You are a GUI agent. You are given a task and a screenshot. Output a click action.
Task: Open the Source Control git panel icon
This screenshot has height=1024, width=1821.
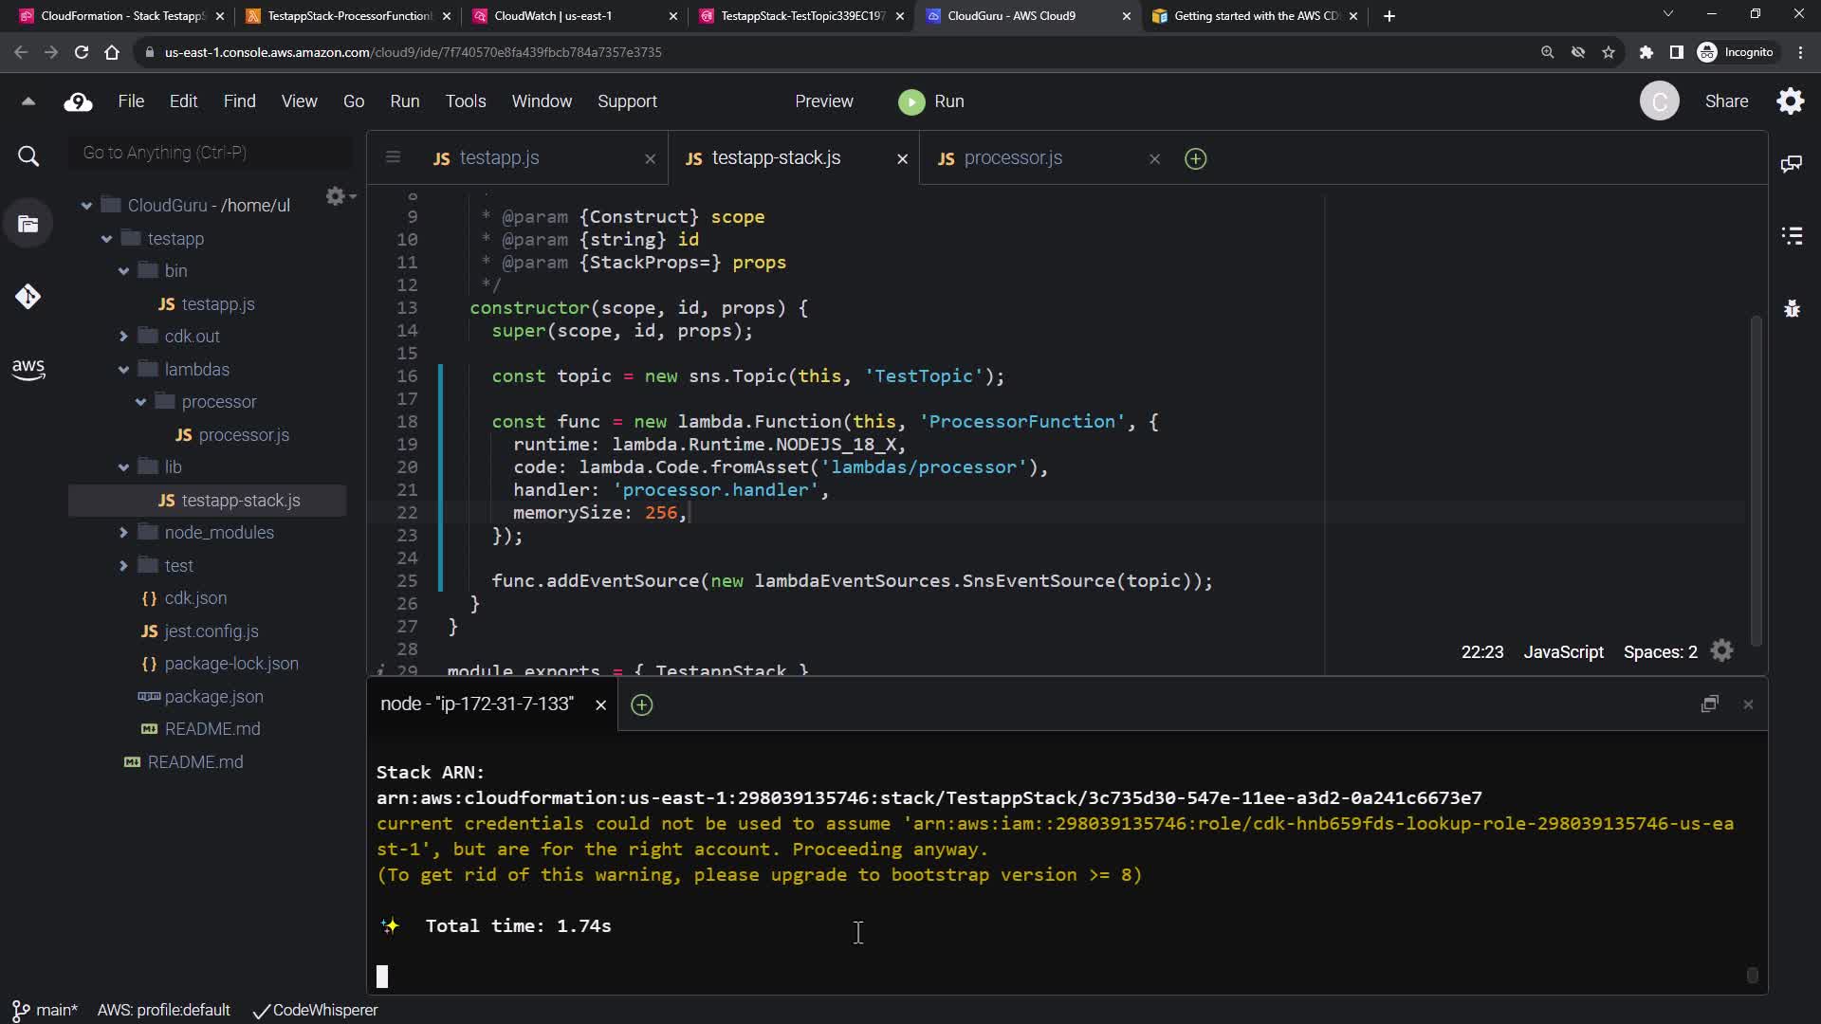[28, 297]
